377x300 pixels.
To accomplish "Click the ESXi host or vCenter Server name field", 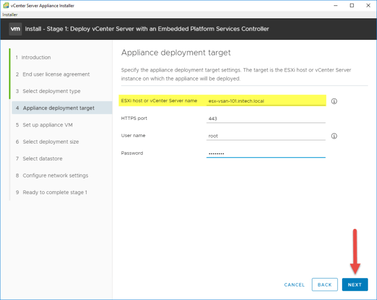I will click(266, 101).
